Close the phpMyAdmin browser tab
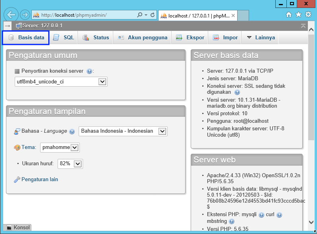The image size is (317, 234). 233,15
